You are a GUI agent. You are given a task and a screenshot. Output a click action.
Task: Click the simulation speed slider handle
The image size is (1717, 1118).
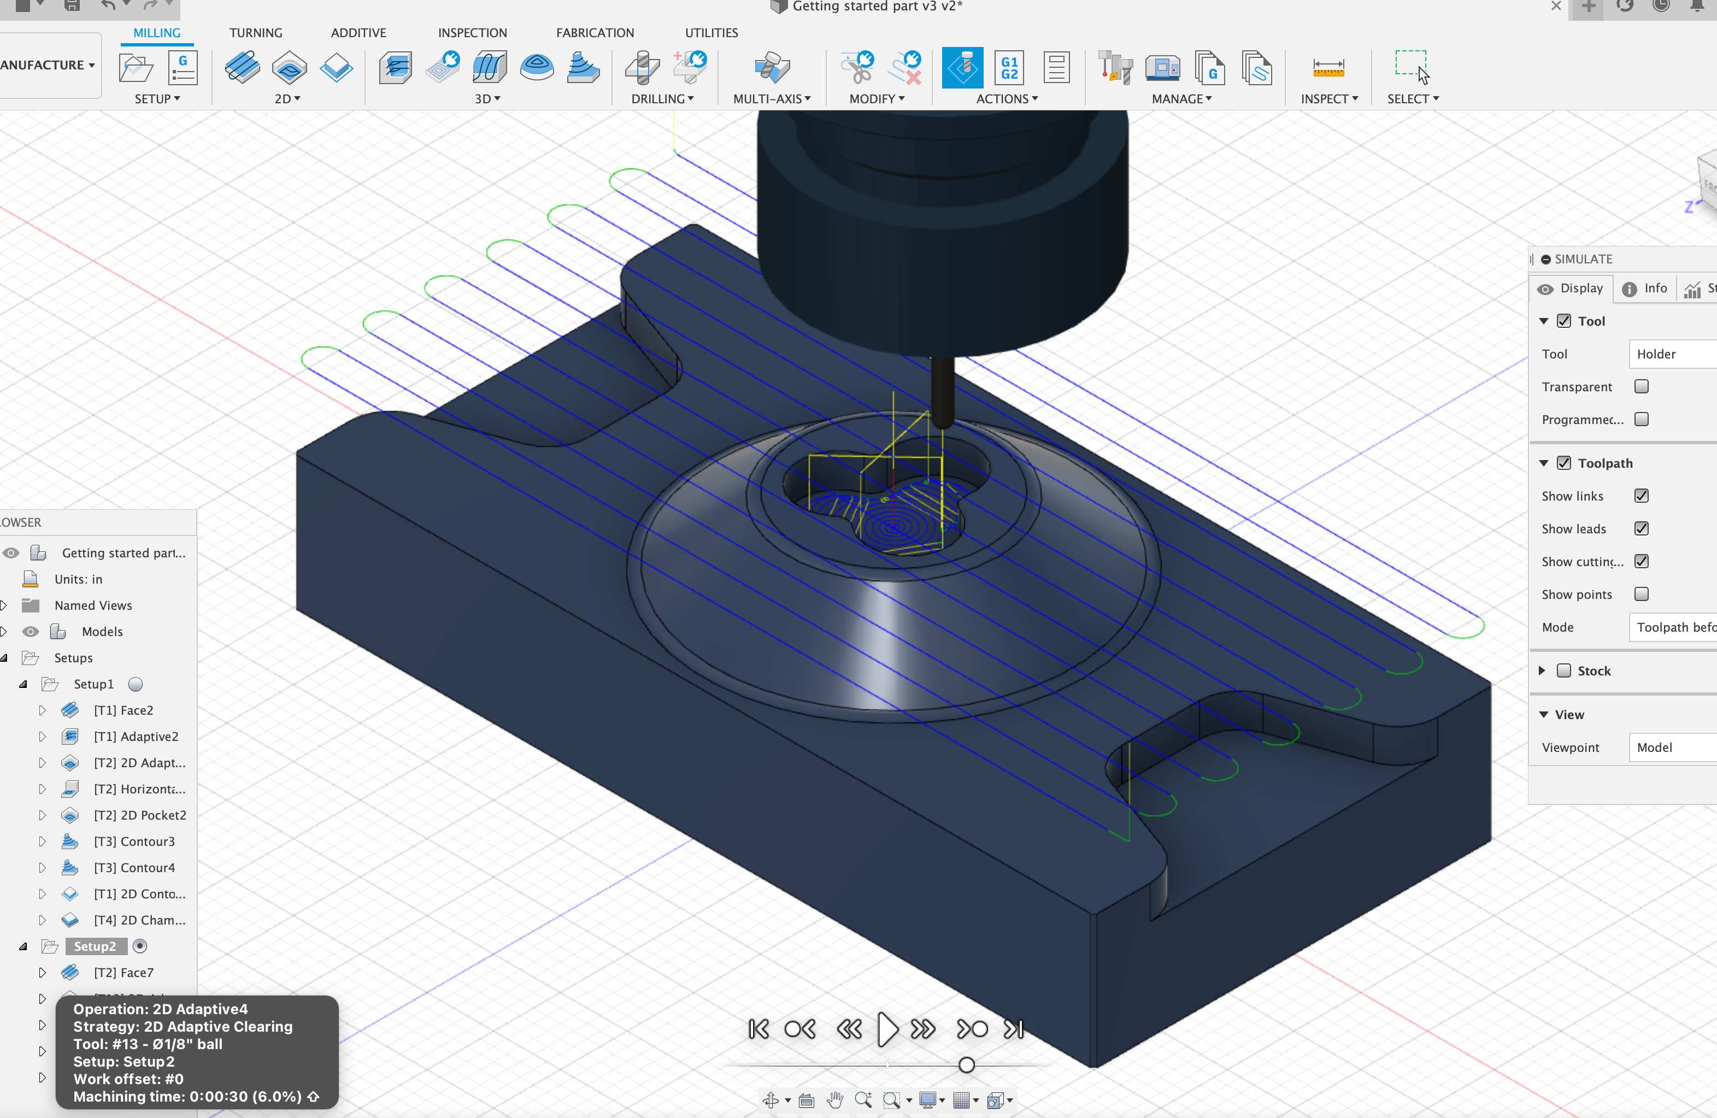pyautogui.click(x=967, y=1064)
